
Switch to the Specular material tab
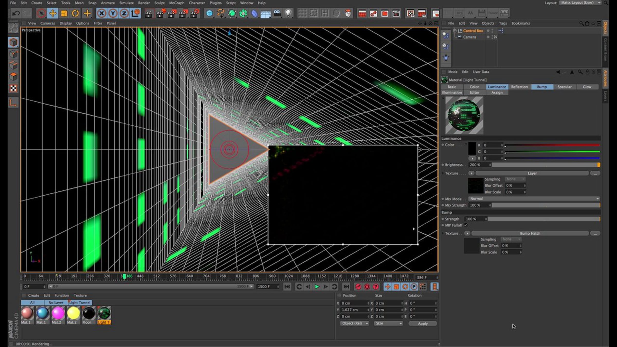[x=565, y=87]
